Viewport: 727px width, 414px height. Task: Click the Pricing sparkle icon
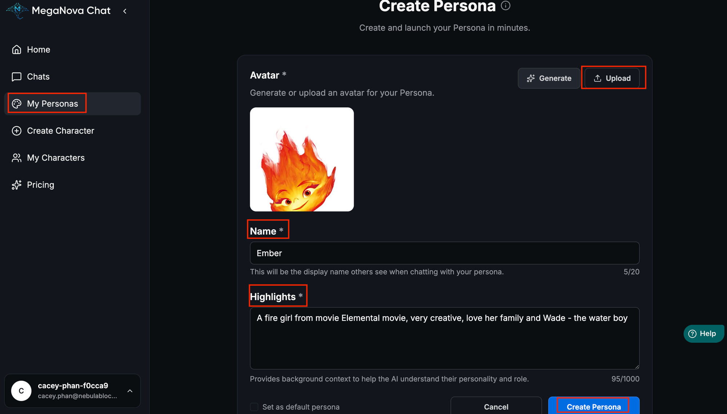click(17, 185)
